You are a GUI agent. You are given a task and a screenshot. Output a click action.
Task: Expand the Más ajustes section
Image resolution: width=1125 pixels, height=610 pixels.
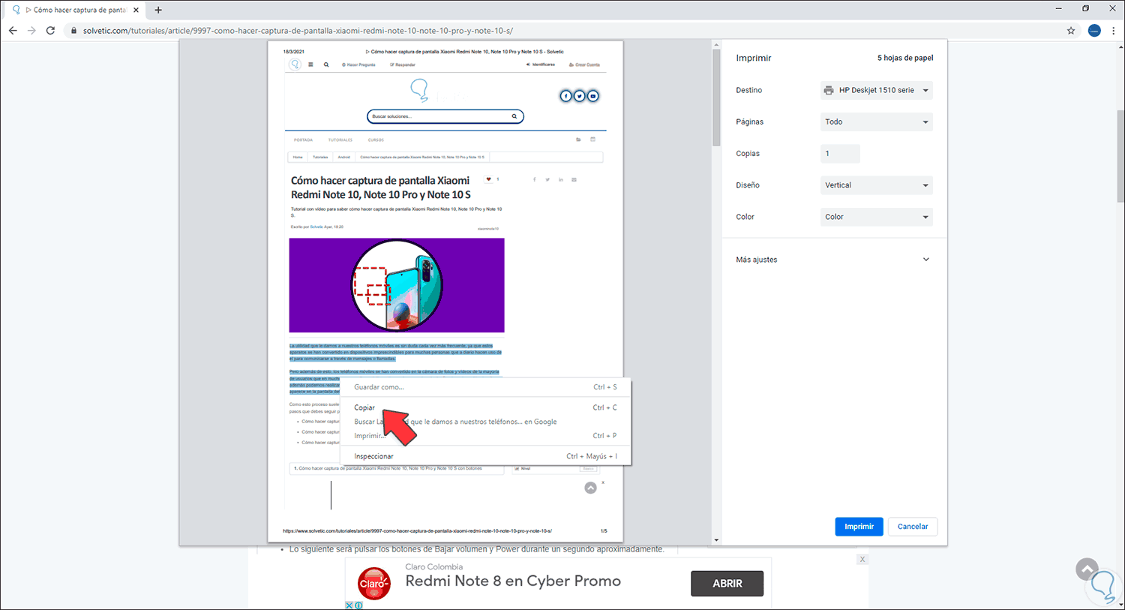[925, 260]
